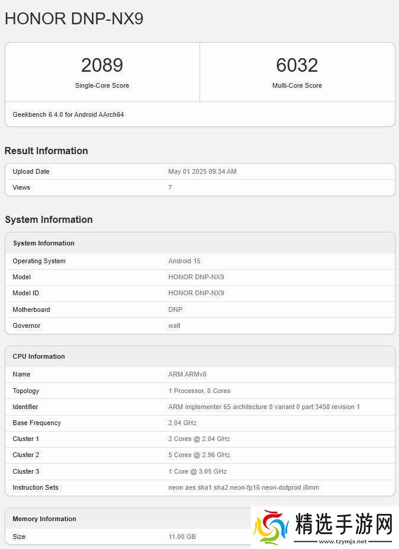Click the www.tzymjx.net watermark URL
Screen dimensions: 399x549
point(343,541)
